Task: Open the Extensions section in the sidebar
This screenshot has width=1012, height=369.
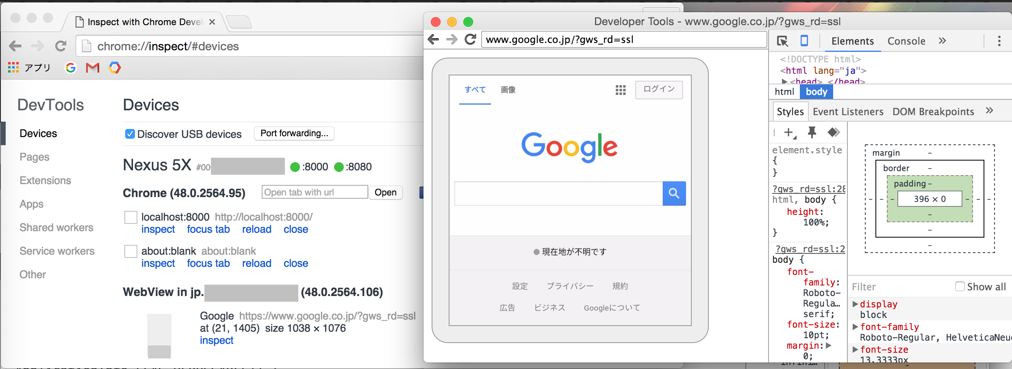Action: pyautogui.click(x=46, y=180)
